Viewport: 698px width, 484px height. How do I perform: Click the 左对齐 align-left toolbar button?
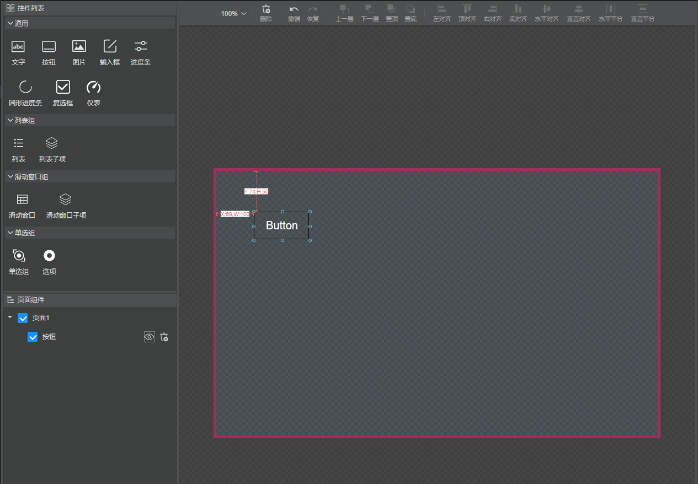(442, 13)
